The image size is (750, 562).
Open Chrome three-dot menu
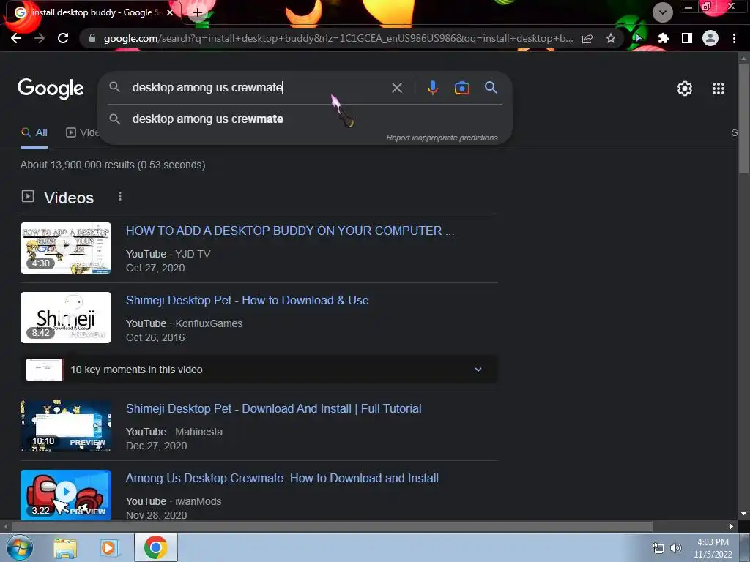click(x=734, y=38)
